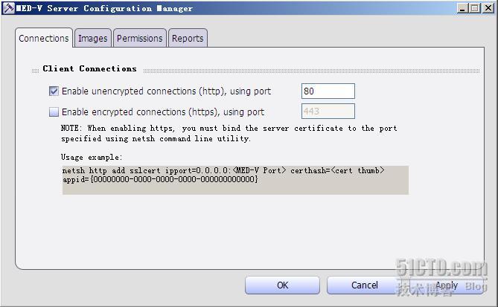Enable encrypted connections (https) checkbox
The height and width of the screenshot is (307, 498).
[x=54, y=112]
